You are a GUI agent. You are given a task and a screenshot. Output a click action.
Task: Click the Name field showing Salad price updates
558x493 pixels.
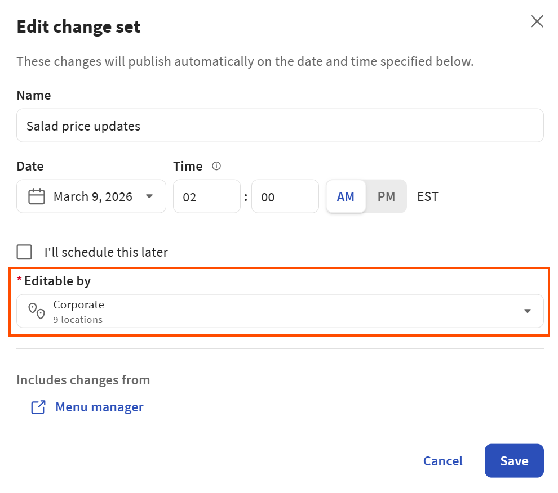(279, 125)
